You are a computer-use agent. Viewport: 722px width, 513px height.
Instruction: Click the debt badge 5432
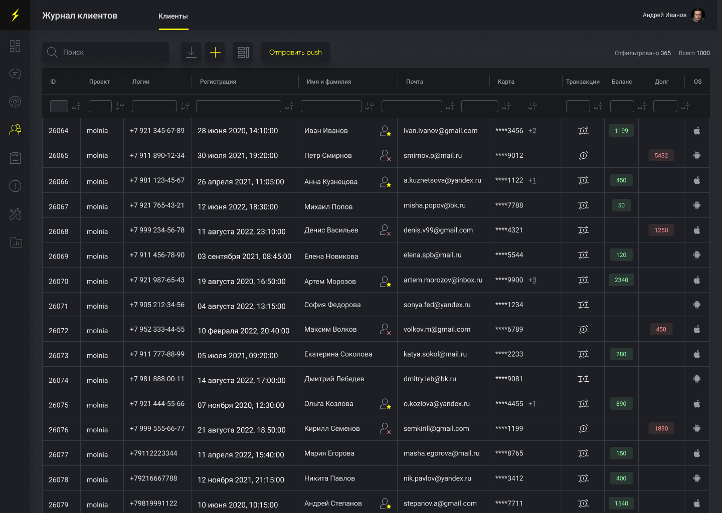pyautogui.click(x=661, y=155)
